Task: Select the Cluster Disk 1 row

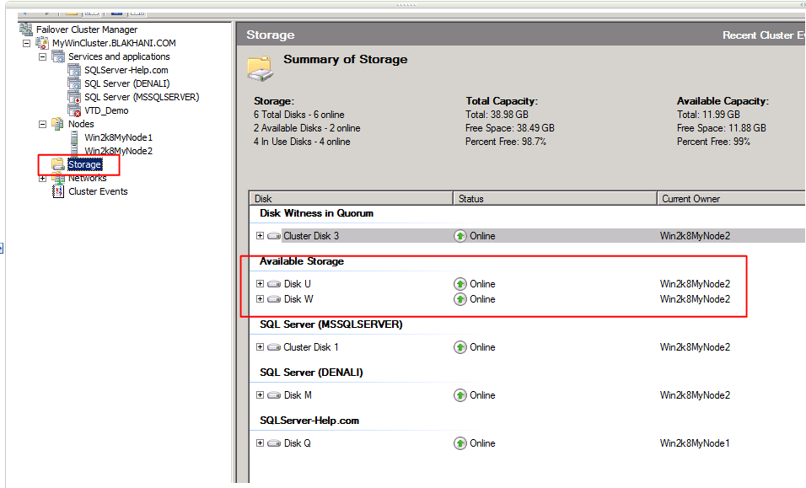Action: 311,347
